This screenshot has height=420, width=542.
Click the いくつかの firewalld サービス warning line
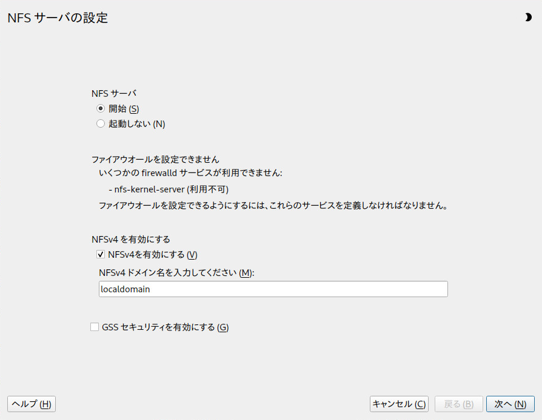(x=190, y=173)
